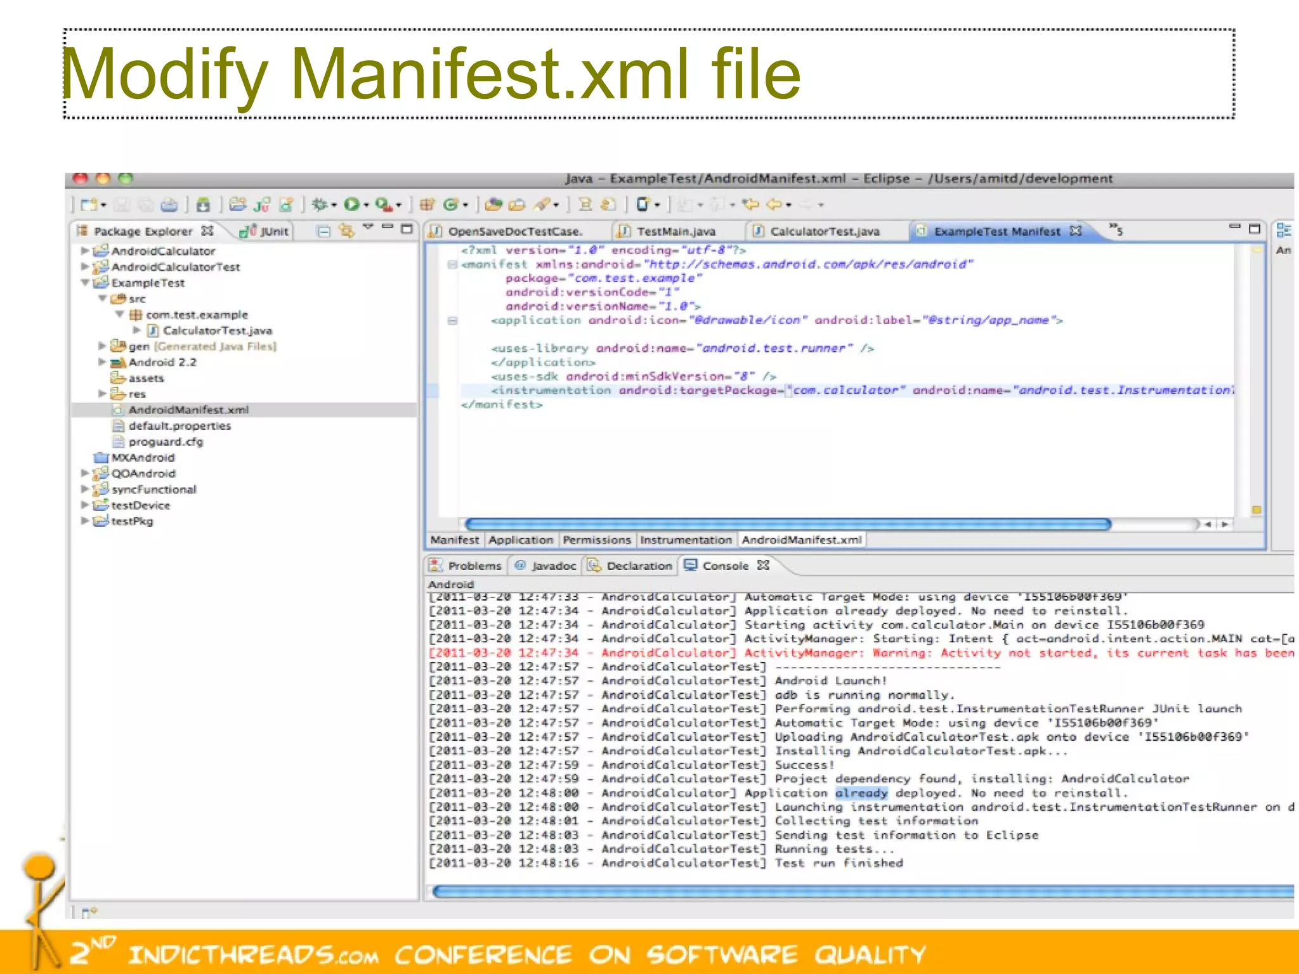Image resolution: width=1299 pixels, height=974 pixels.
Task: Open the Application manifest tab
Action: tap(521, 540)
